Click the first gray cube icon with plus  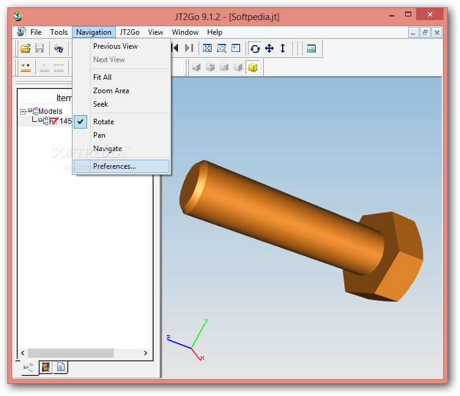[x=196, y=67]
